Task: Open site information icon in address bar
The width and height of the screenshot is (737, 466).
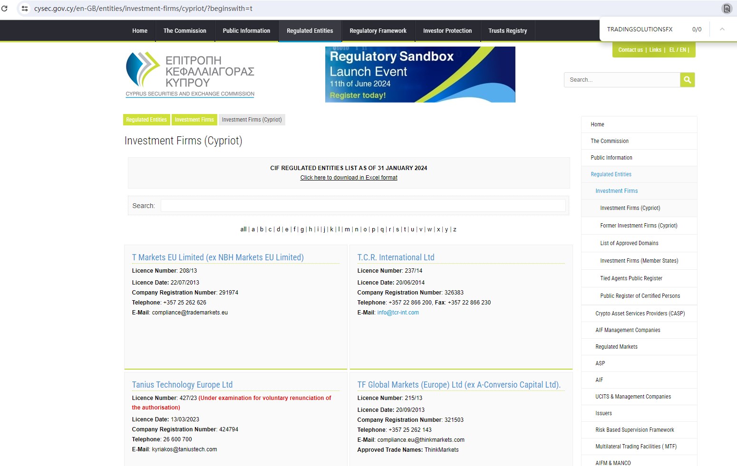Action: tap(25, 9)
